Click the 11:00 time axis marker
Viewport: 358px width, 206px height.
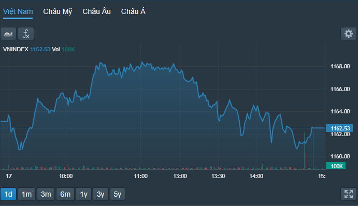tap(140, 176)
